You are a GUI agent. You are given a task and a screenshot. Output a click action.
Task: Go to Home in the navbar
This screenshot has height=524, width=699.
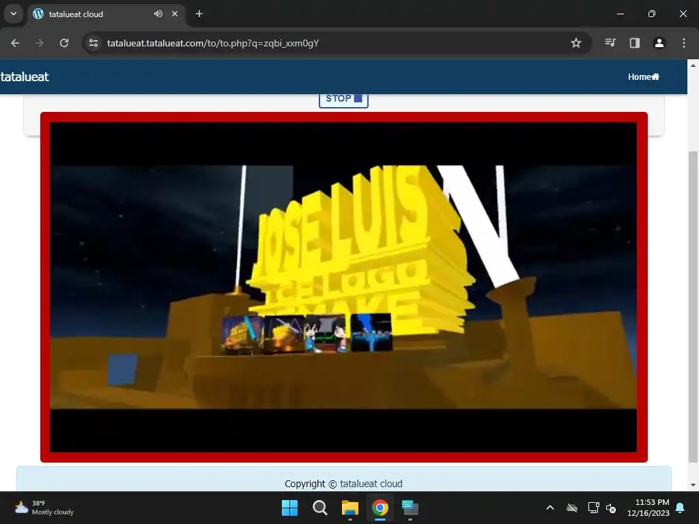(644, 76)
